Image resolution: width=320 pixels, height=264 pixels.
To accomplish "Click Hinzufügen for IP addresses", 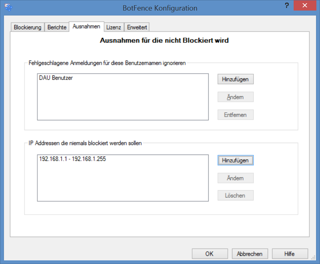I will [x=236, y=160].
